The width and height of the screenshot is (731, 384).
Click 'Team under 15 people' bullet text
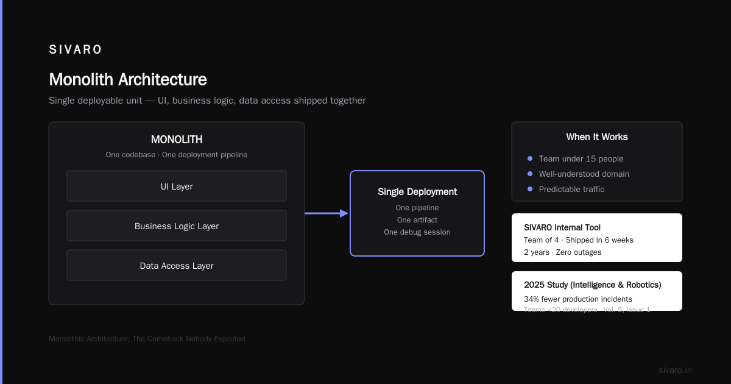tap(581, 158)
